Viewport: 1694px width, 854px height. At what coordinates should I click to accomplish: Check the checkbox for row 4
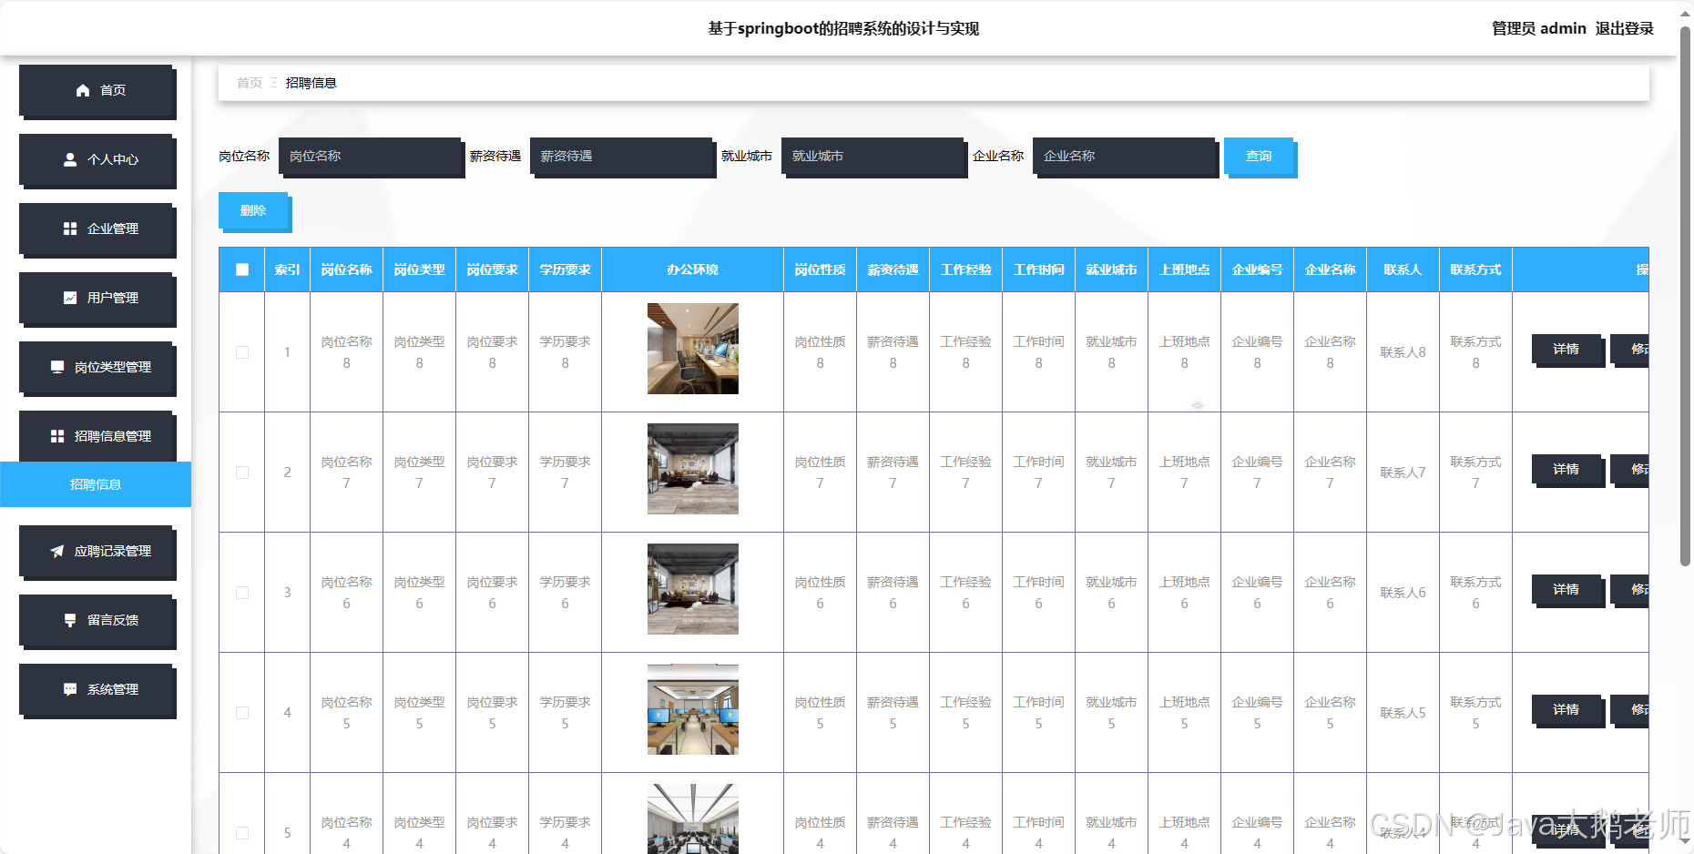pos(242,713)
